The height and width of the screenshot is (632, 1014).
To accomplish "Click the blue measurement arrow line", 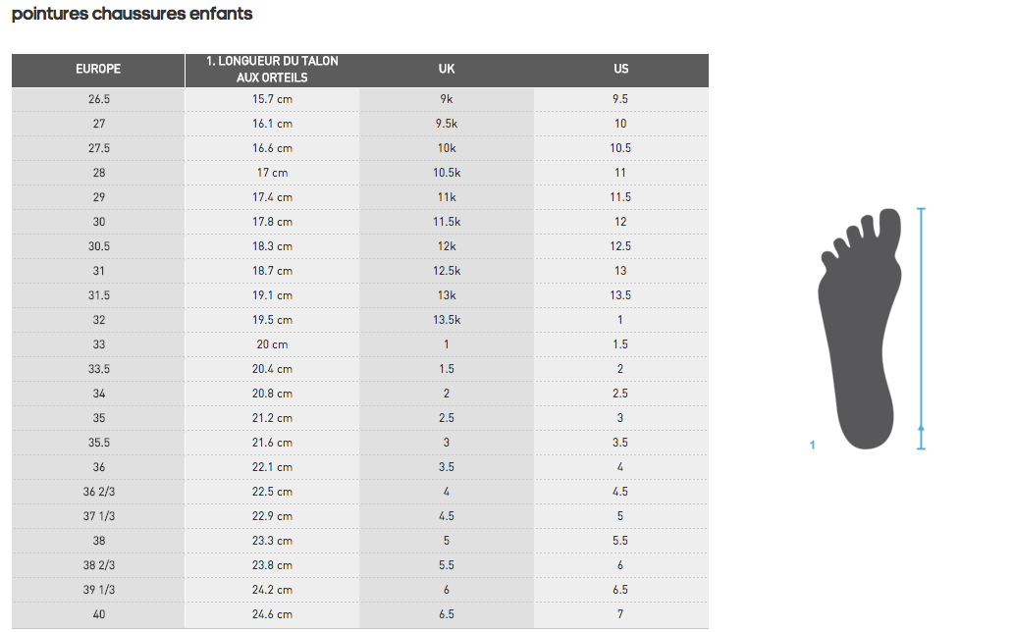I will pos(921,329).
